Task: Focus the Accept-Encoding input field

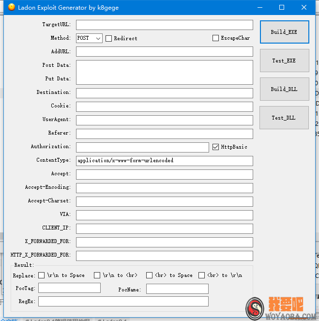Action: (165, 188)
